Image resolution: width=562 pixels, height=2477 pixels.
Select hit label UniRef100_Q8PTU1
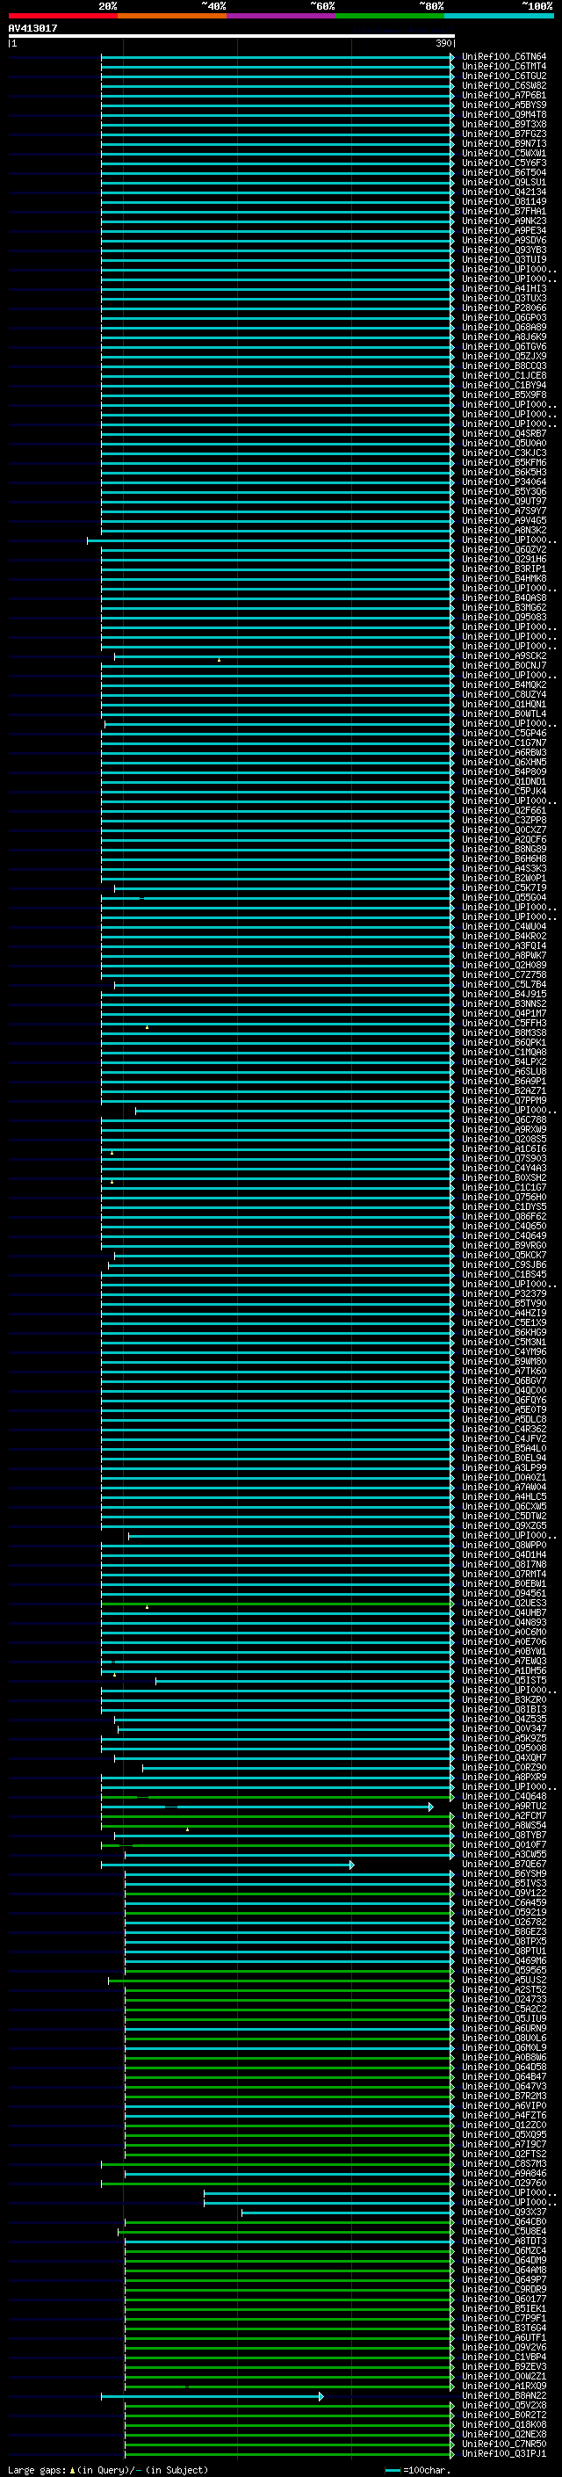click(504, 1951)
